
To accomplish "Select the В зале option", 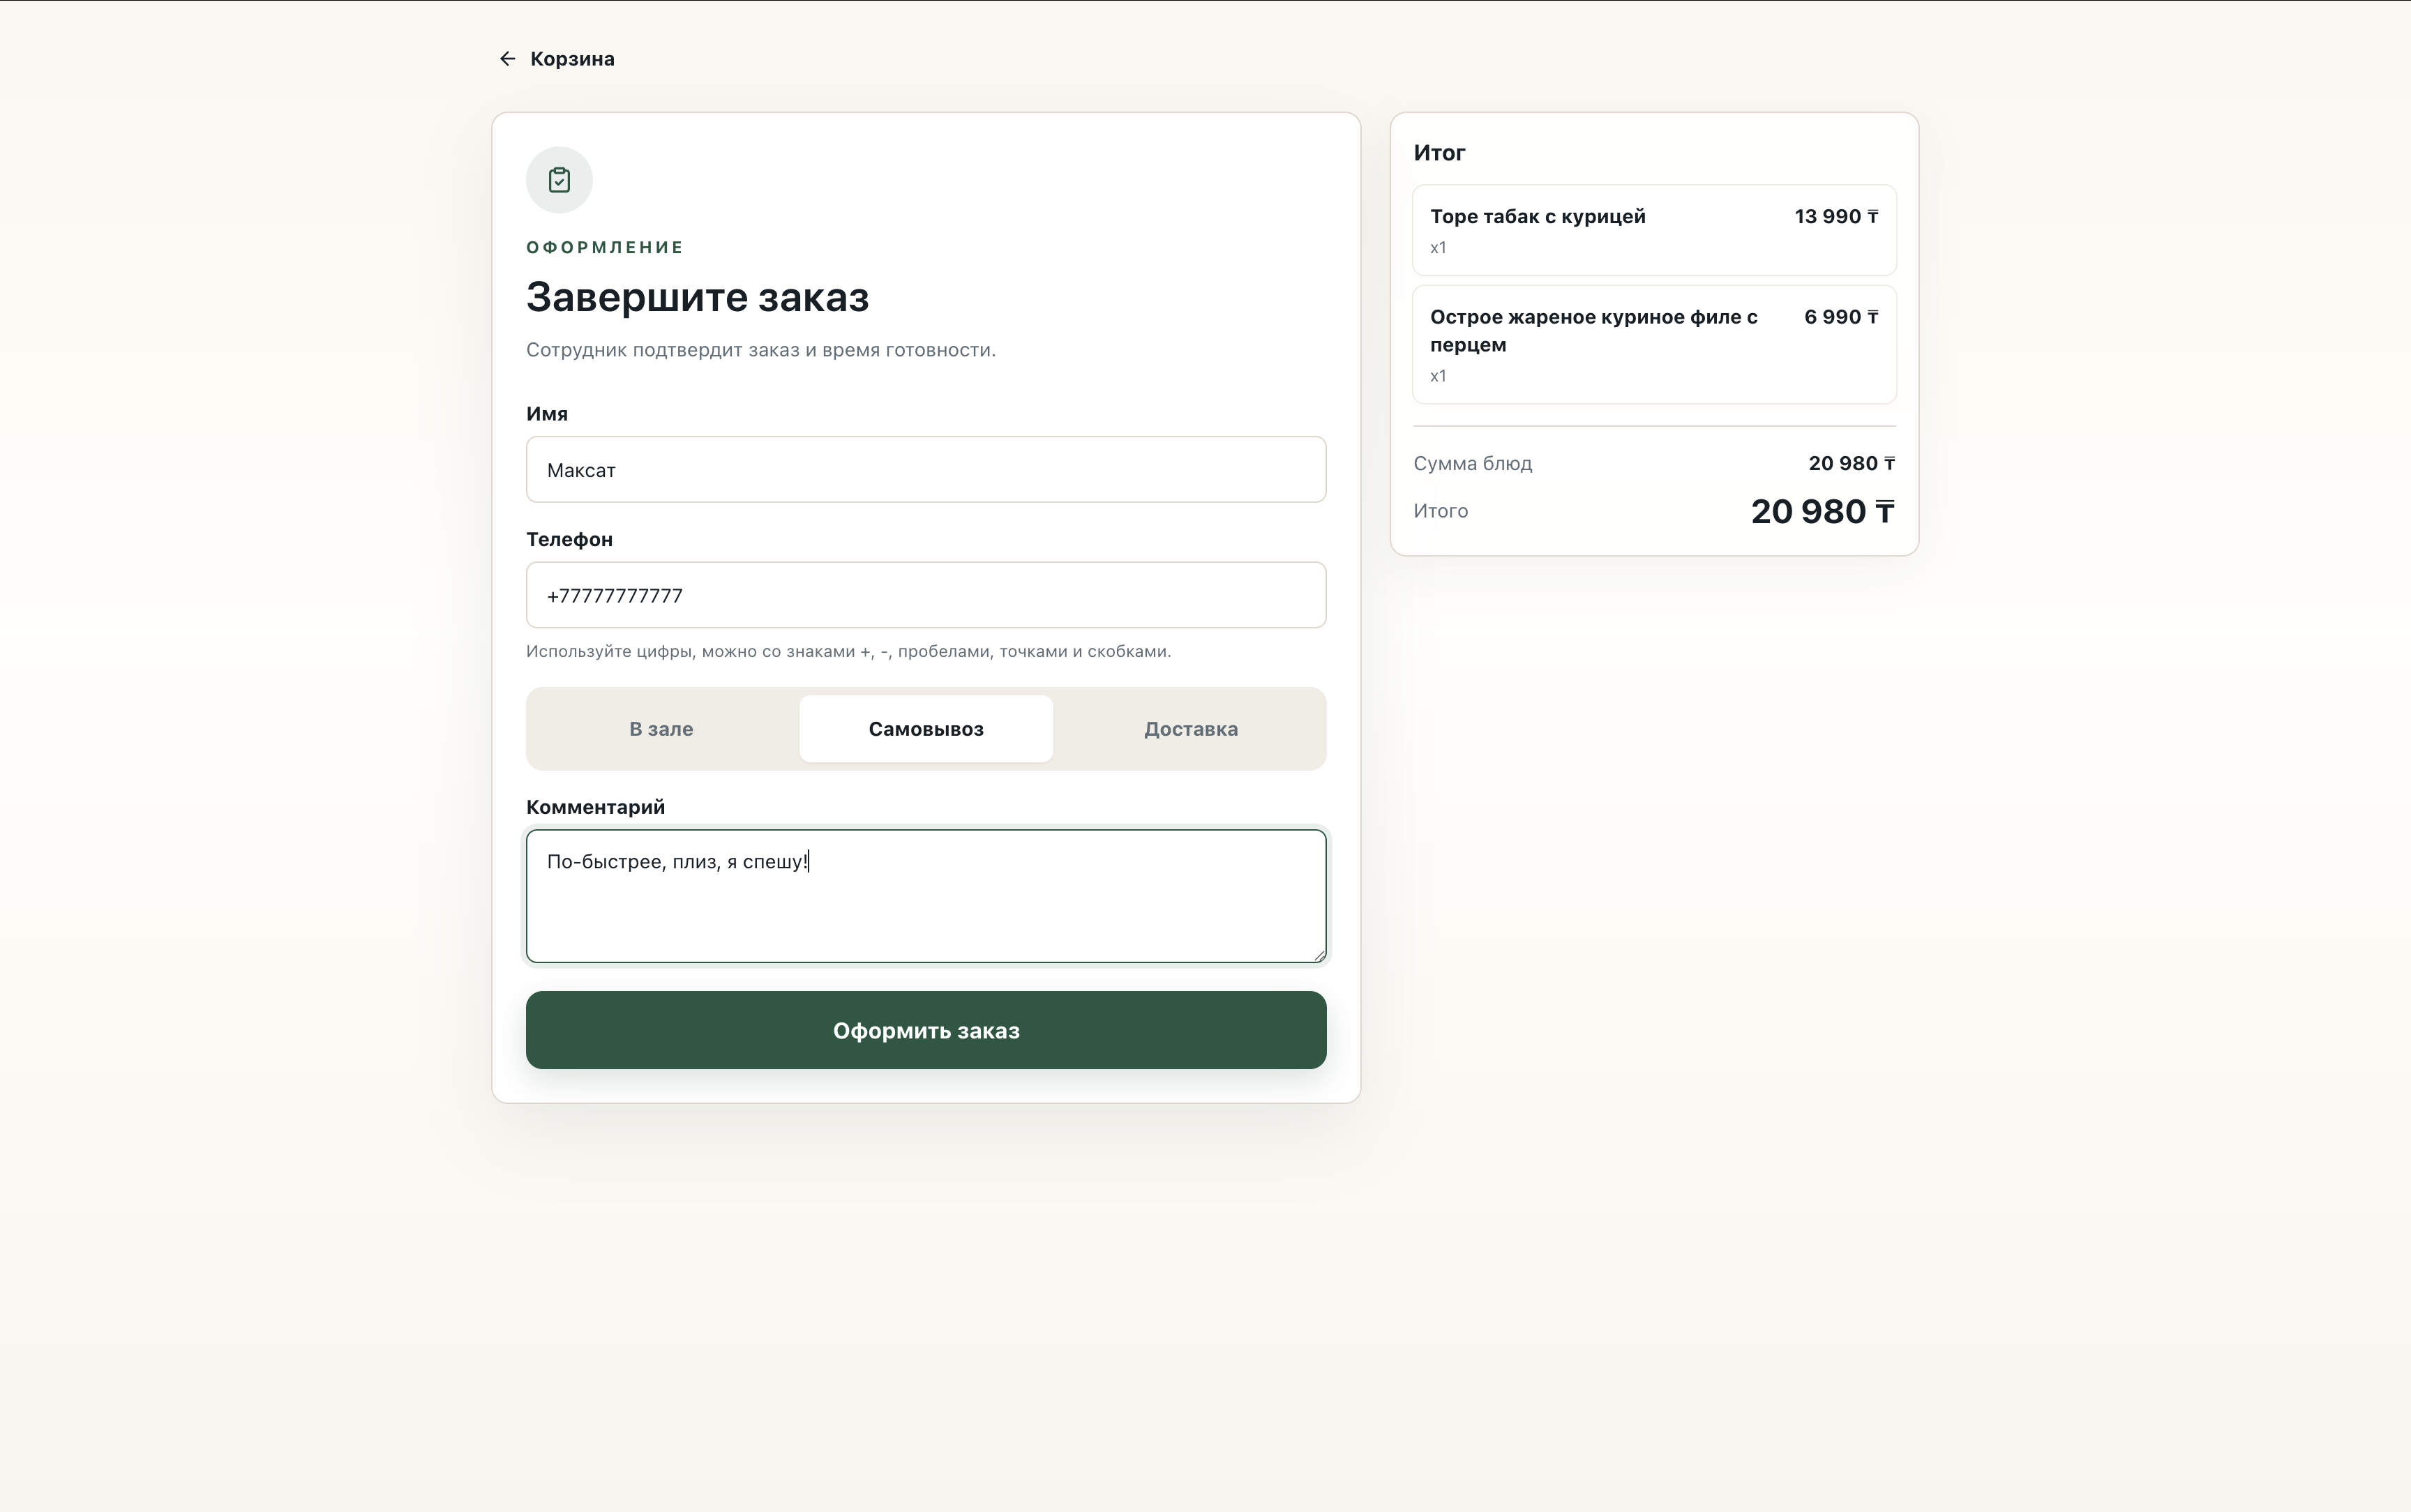I will pyautogui.click(x=661, y=729).
